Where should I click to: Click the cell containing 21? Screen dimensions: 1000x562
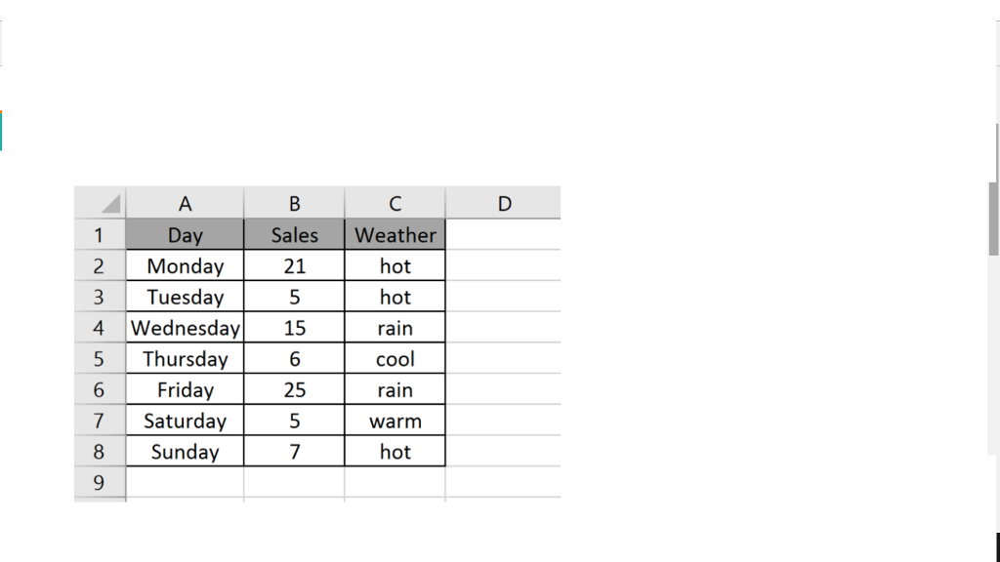point(294,265)
